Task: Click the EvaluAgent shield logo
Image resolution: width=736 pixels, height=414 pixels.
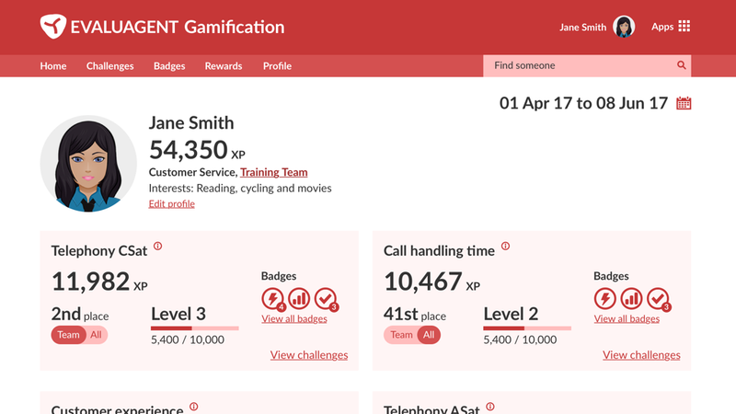Action: coord(53,27)
